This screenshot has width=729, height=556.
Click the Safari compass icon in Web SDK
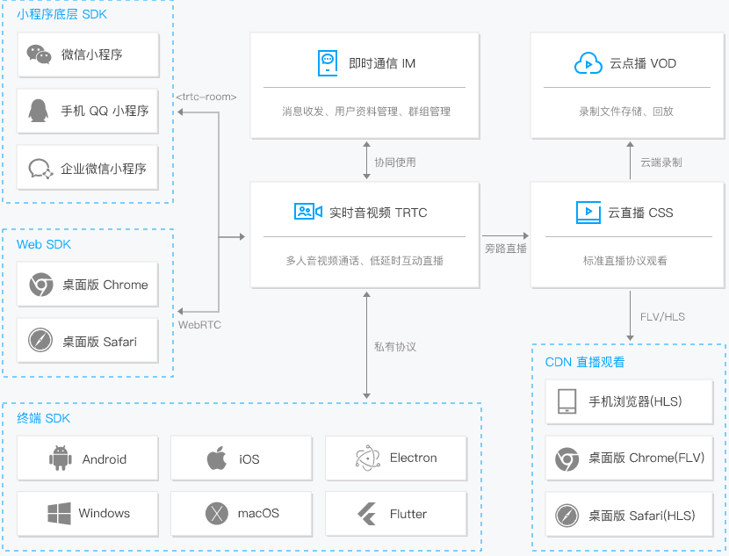click(40, 340)
